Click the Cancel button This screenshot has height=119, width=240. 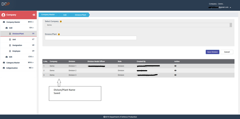[227, 52]
